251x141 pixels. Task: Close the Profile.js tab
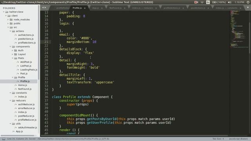click(x=85, y=8)
